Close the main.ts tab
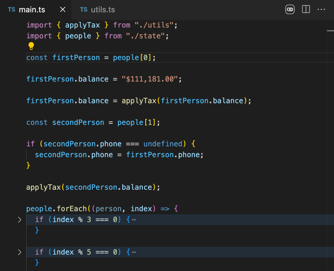The width and height of the screenshot is (334, 271). coord(62,9)
